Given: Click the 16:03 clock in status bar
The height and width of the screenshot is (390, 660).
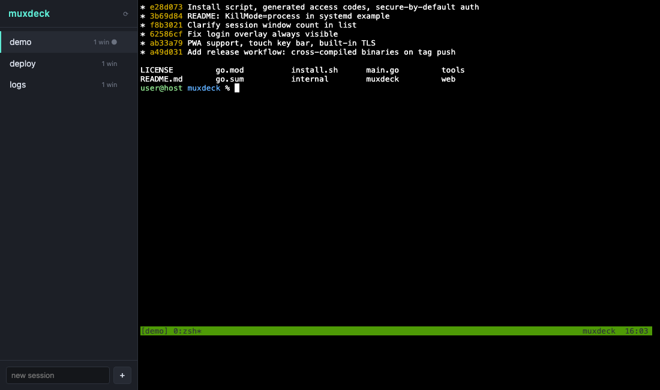Looking at the screenshot, I should pos(637,331).
